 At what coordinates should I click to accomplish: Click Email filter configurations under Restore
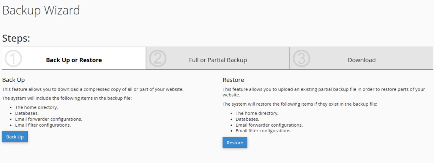[263, 131]
